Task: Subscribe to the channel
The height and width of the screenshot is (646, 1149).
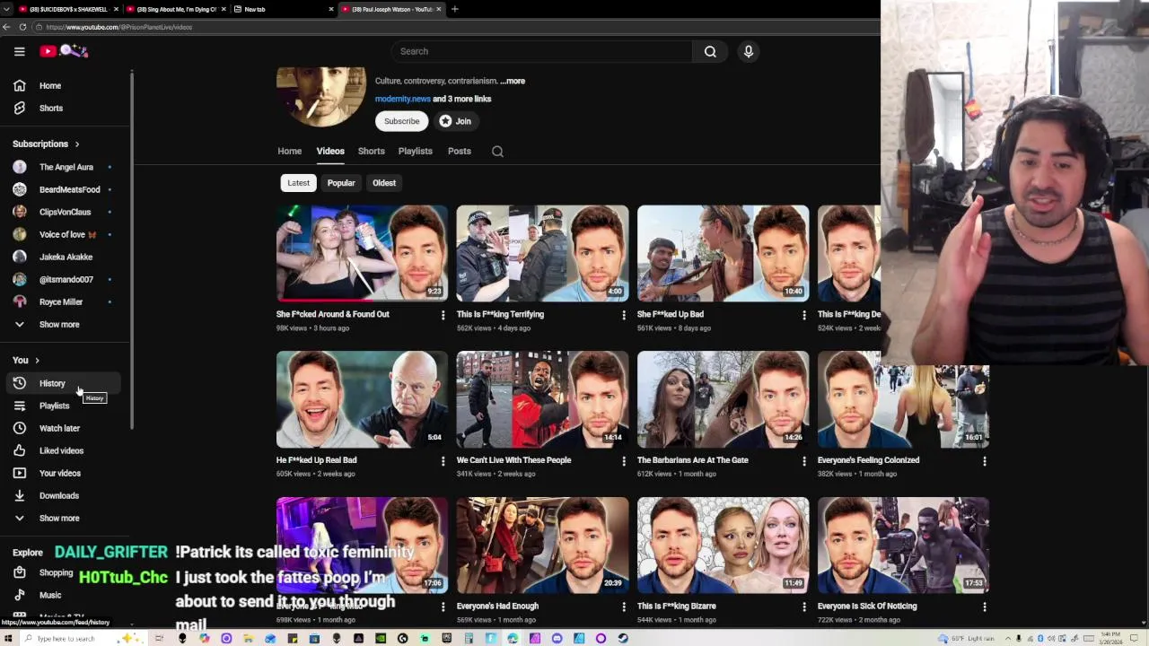Action: pos(401,121)
